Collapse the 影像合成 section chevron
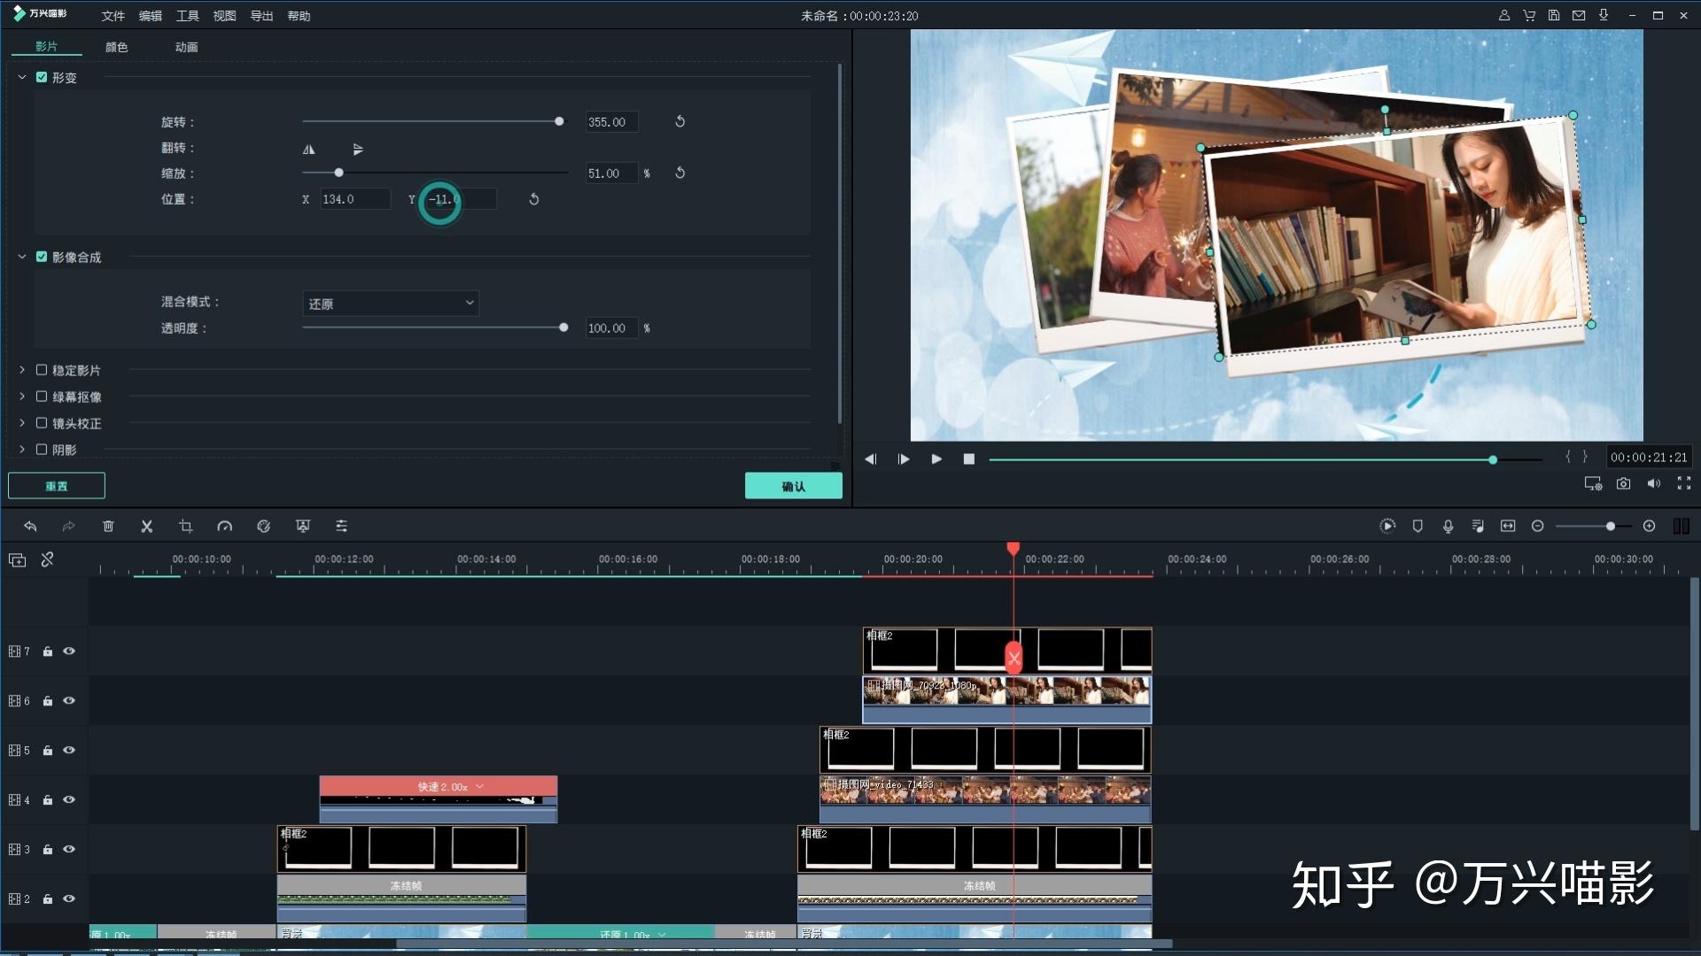1701x956 pixels. point(22,257)
